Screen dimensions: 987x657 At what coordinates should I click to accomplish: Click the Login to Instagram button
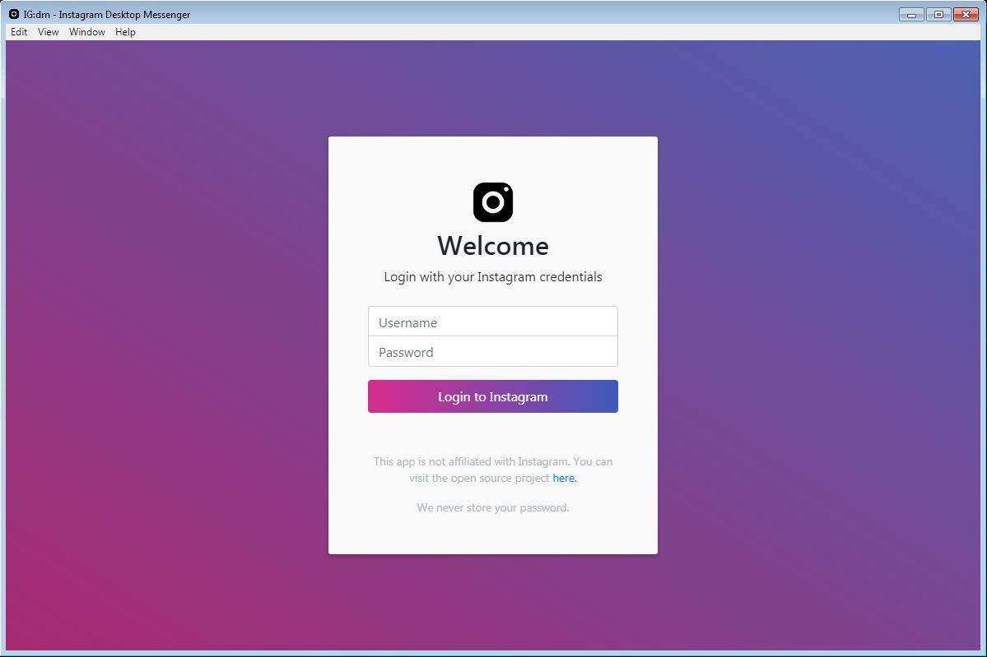[x=493, y=396]
